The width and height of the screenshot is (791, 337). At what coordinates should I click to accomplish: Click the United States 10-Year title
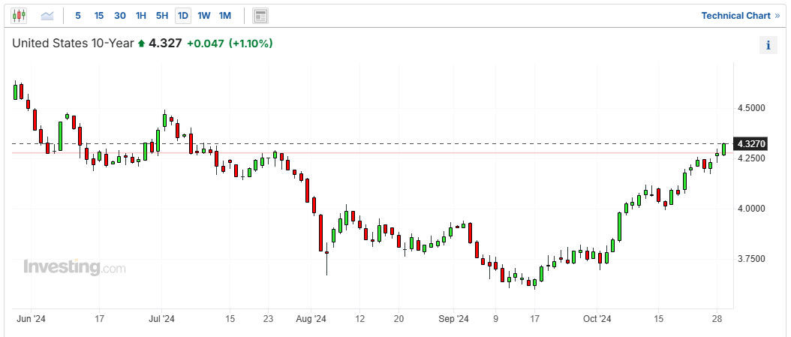click(73, 44)
